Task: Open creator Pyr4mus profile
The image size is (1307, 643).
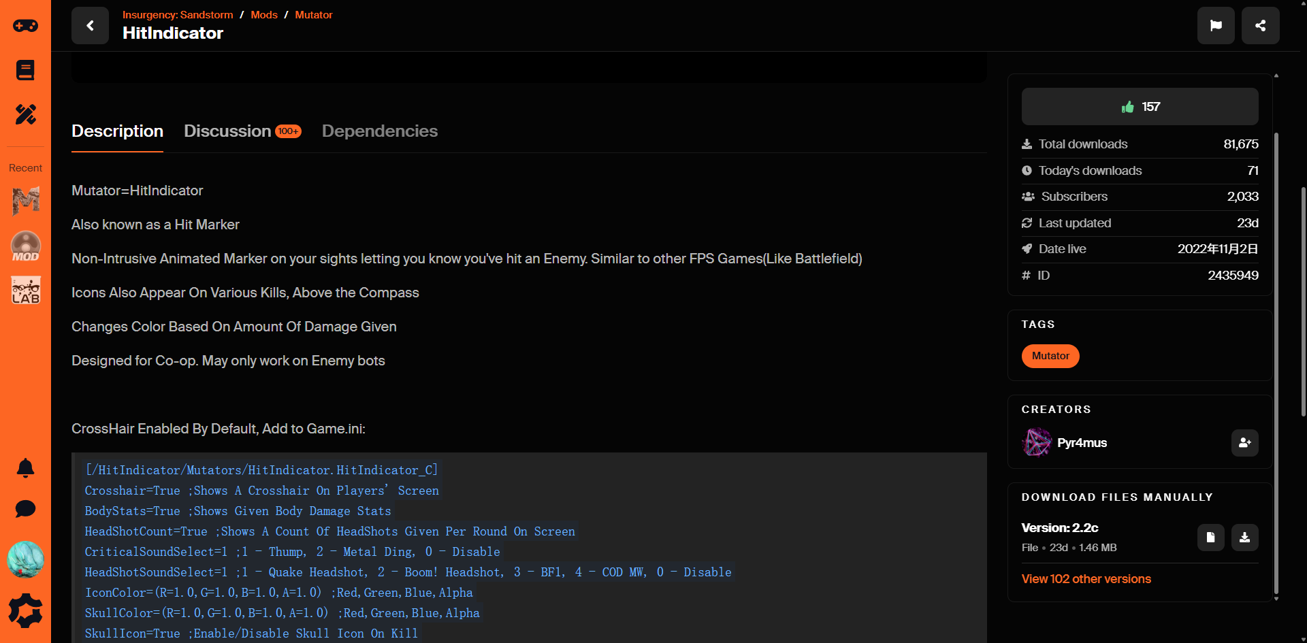Action: coord(1082,443)
